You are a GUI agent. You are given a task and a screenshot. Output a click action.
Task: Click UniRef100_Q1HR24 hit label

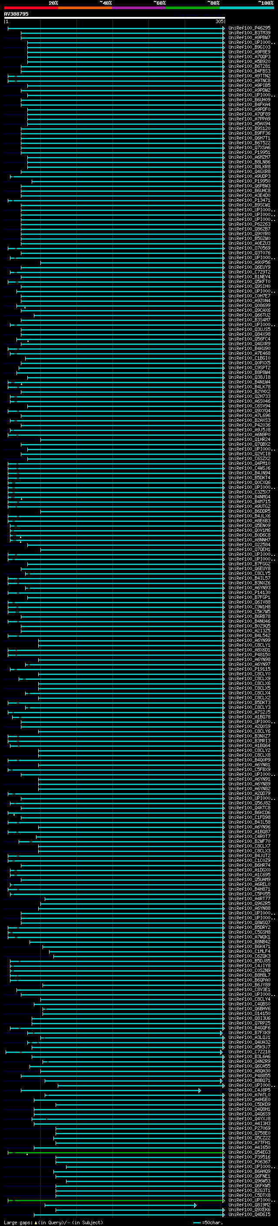pos(249,440)
